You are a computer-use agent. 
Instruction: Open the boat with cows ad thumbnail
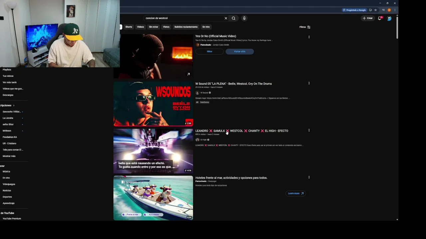[x=153, y=198]
